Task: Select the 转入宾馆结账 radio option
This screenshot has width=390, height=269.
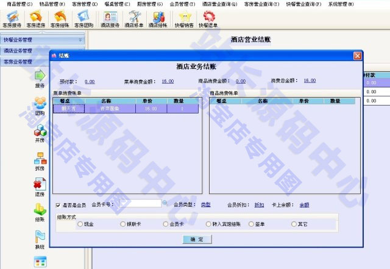Action: [x=208, y=224]
